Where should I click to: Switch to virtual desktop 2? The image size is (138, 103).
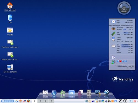pyautogui.click(x=40, y=101)
